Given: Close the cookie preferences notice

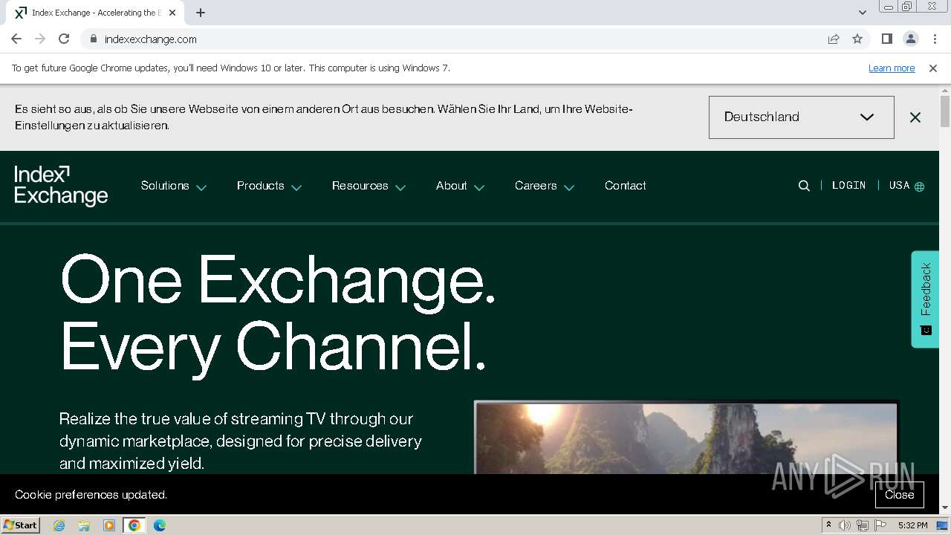Looking at the screenshot, I should click(899, 495).
